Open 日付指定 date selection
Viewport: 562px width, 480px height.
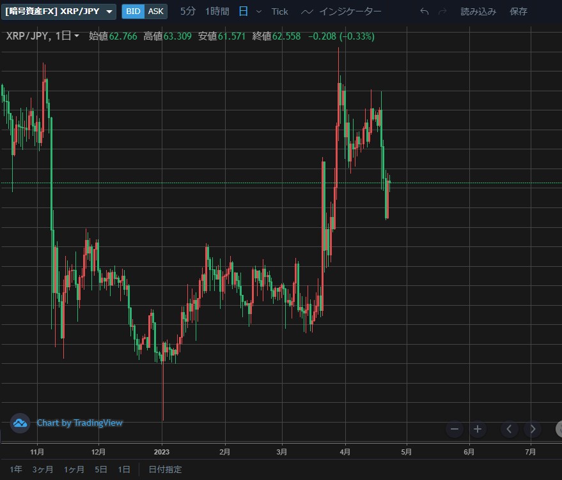(x=165, y=469)
